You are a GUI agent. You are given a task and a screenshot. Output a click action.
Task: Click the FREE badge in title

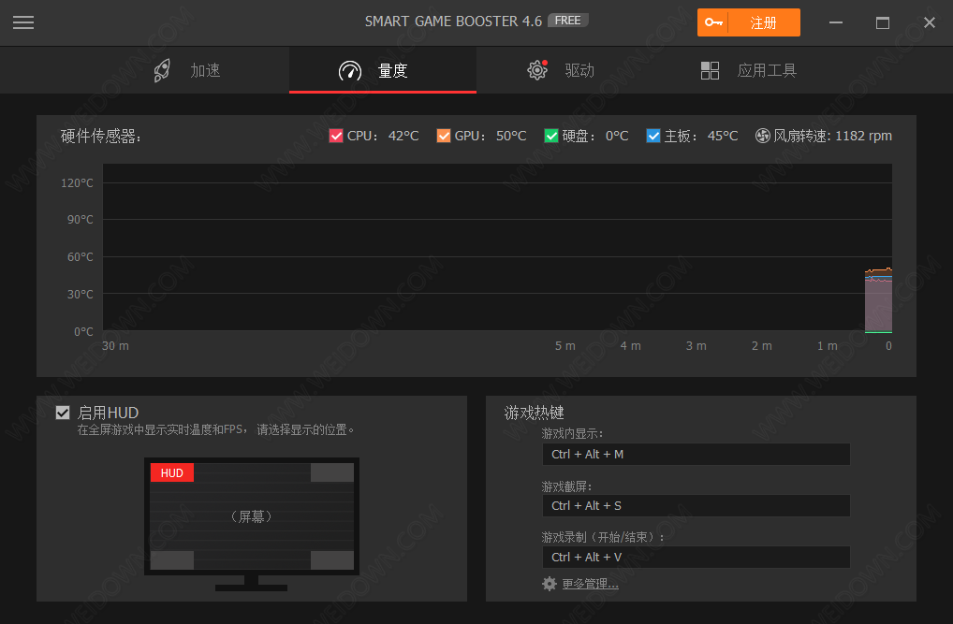[x=567, y=21]
